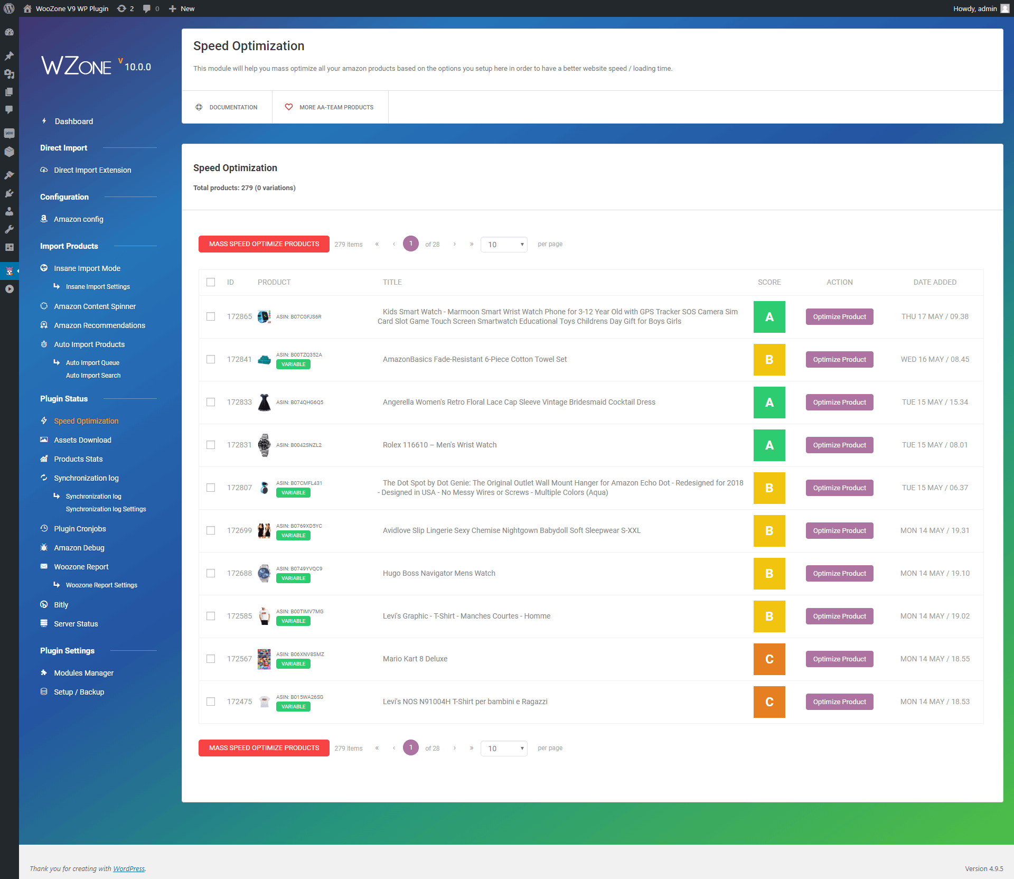This screenshot has height=879, width=1014.
Task: Check the box for product 172567
Action: (x=211, y=659)
